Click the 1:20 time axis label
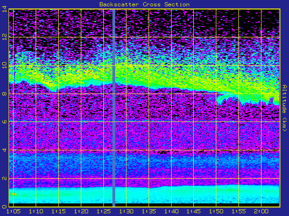289x216 pixels. [x=81, y=211]
